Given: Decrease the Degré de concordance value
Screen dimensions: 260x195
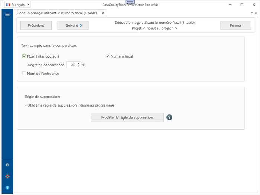Looking at the screenshot, I should point(79,66).
